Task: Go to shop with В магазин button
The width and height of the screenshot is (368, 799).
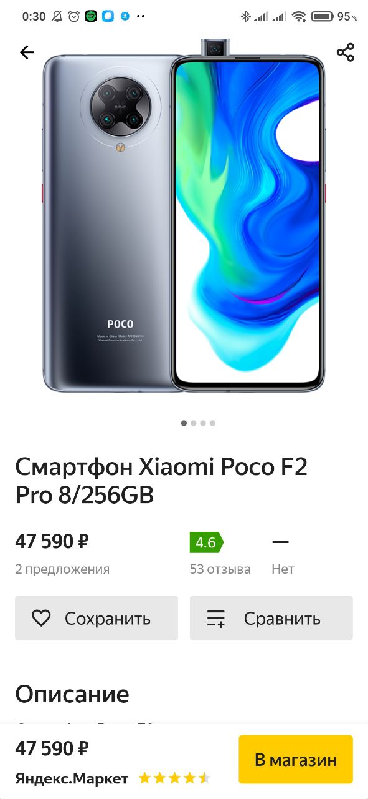Action: (296, 760)
